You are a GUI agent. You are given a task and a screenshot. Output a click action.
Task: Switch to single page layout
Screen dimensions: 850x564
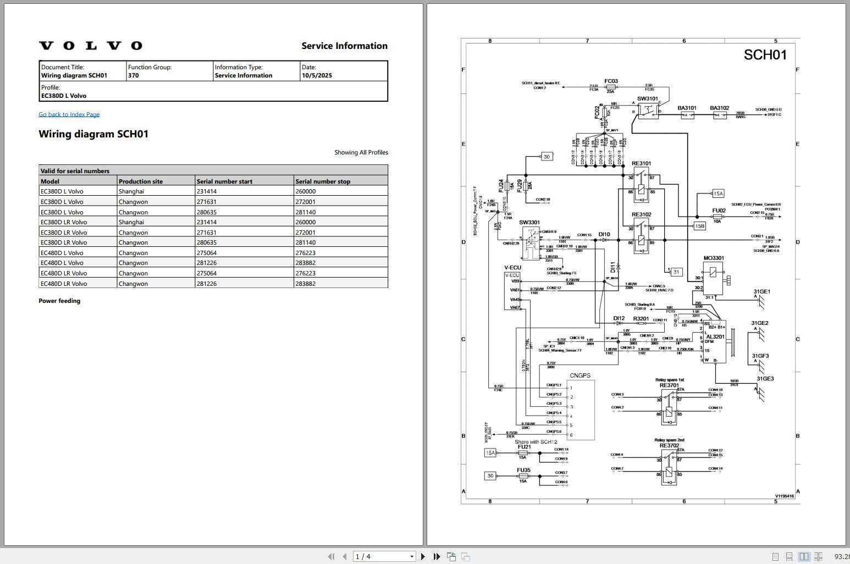pos(776,556)
